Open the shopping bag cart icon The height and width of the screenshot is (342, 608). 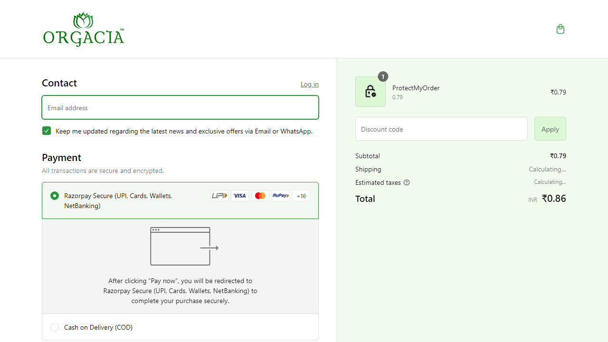560,29
